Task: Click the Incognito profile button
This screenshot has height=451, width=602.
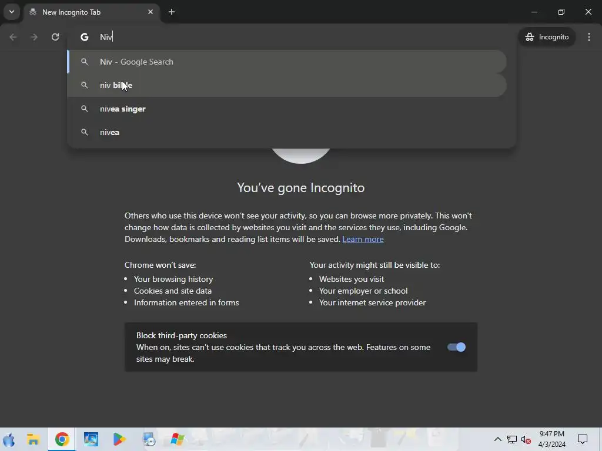Action: coord(547,37)
